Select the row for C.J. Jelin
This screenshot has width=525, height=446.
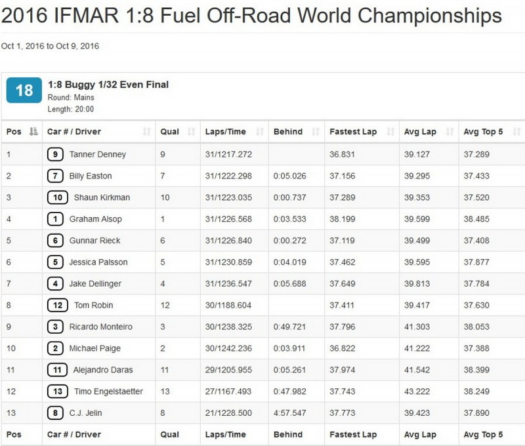(263, 413)
